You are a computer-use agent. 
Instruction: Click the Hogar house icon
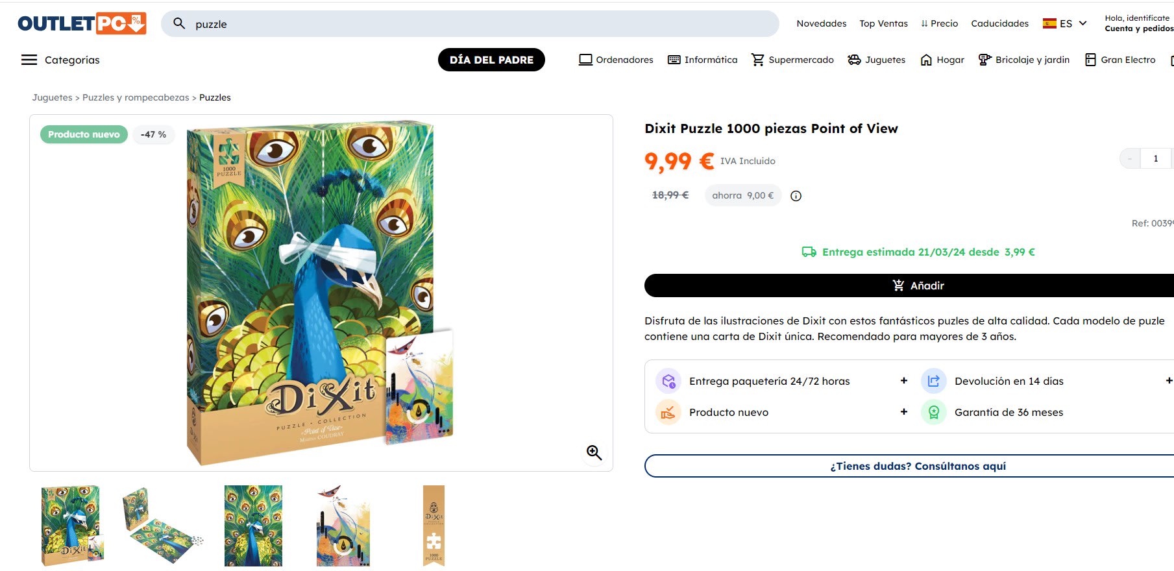click(x=926, y=60)
